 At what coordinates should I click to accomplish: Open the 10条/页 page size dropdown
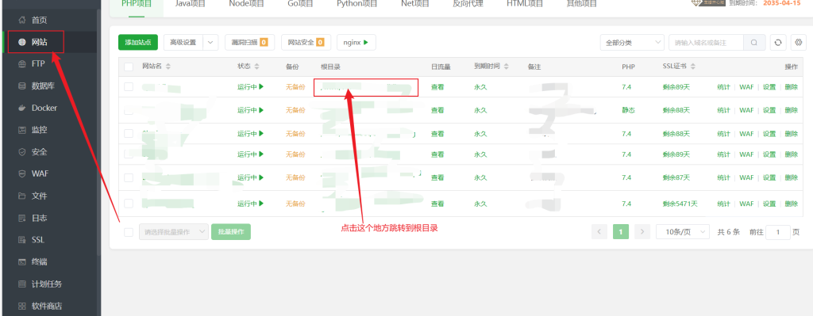(683, 232)
